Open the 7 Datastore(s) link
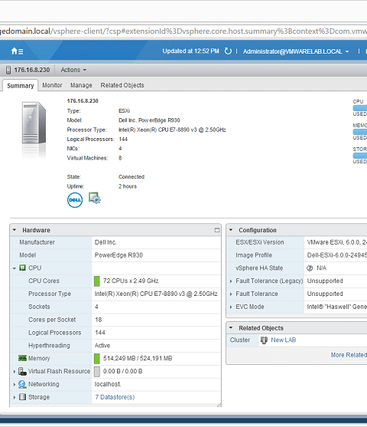 pos(115,397)
